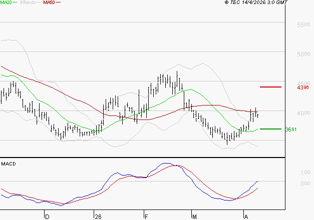Image resolution: width=314 pixels, height=220 pixels.
Task: Click the 5500 price axis label
Action: point(303,25)
